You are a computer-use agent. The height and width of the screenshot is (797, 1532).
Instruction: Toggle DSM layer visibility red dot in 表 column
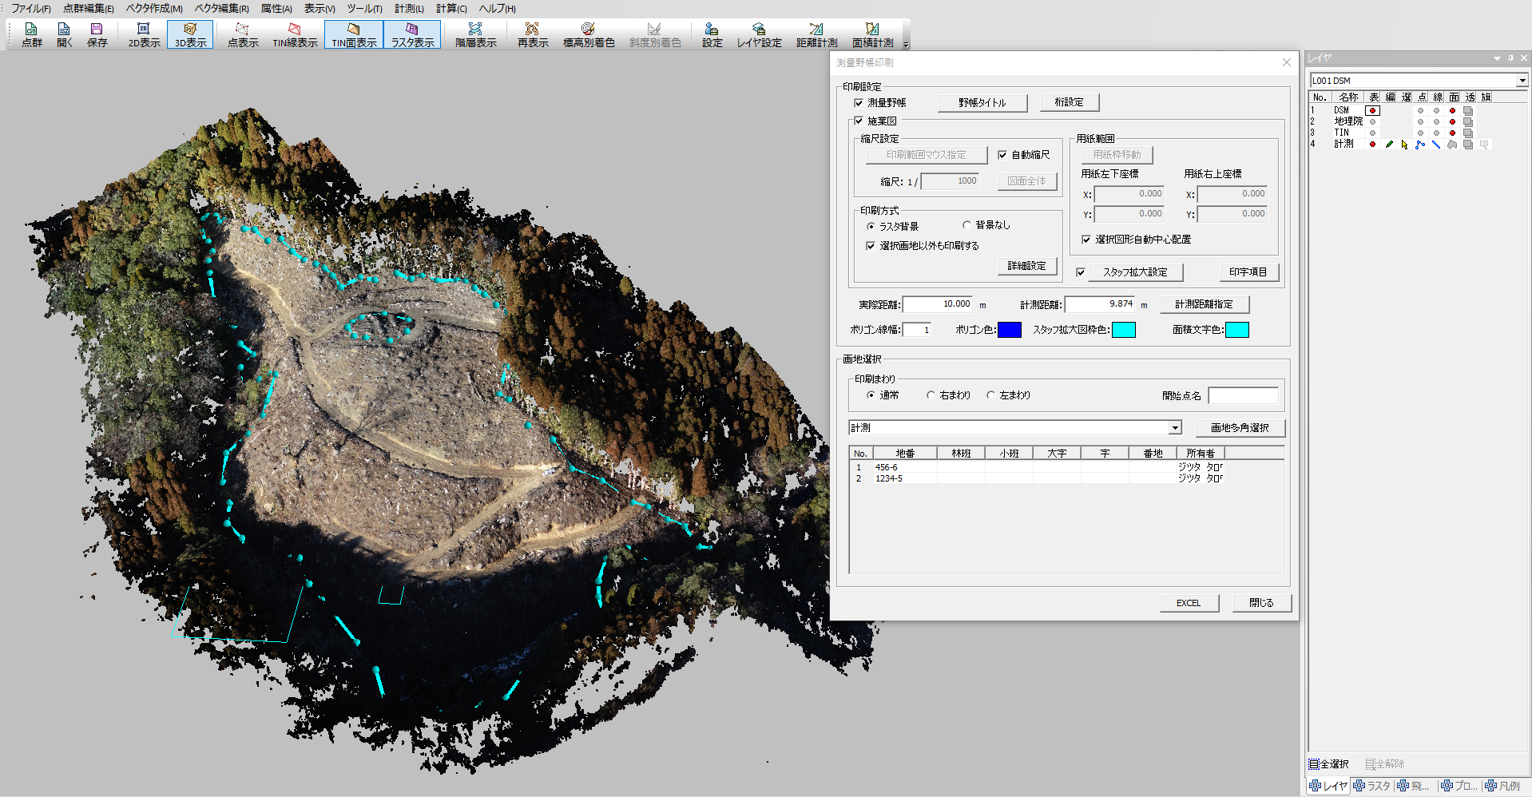click(1372, 111)
